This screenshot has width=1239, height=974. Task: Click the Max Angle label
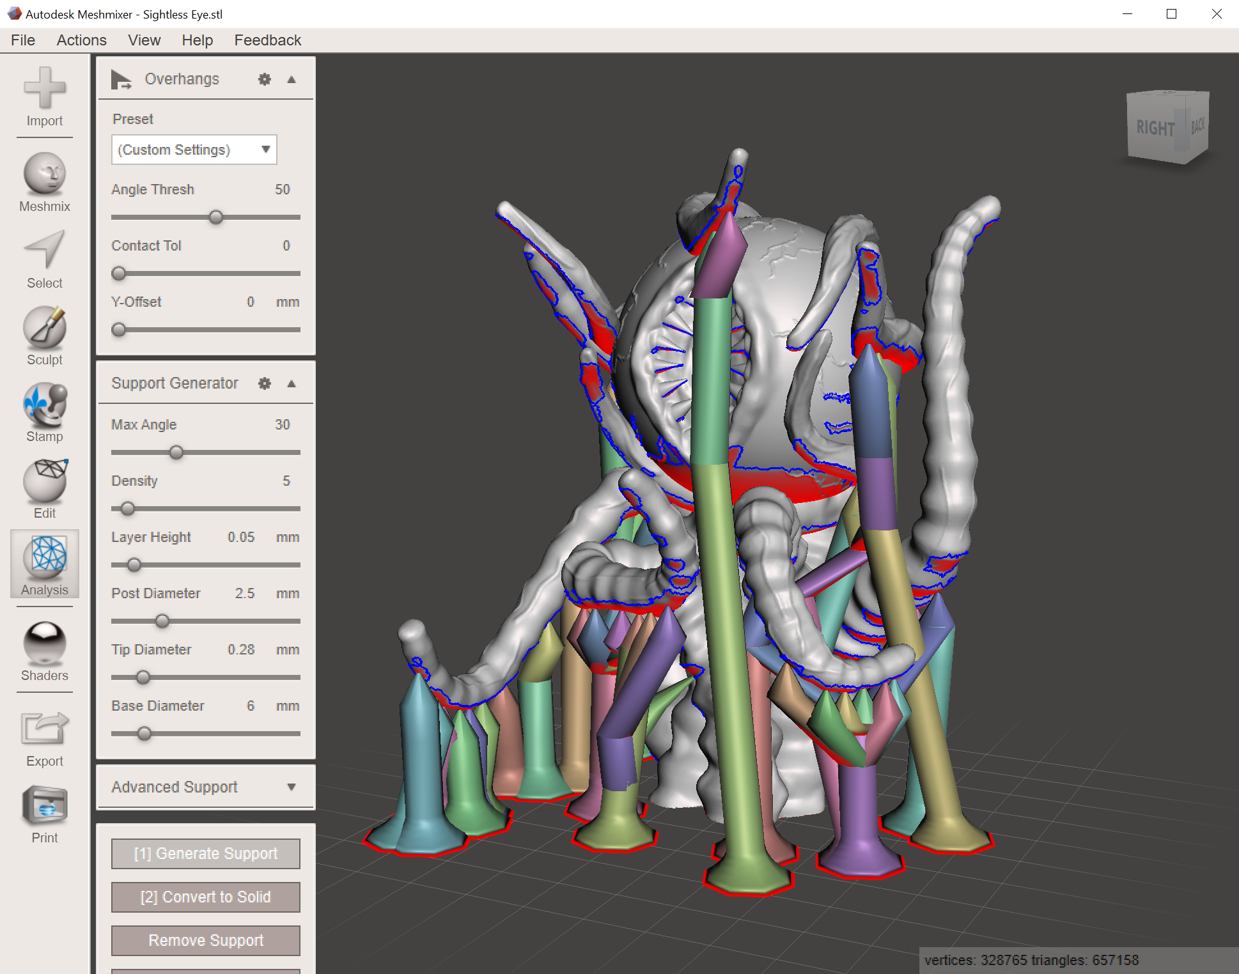coord(144,424)
